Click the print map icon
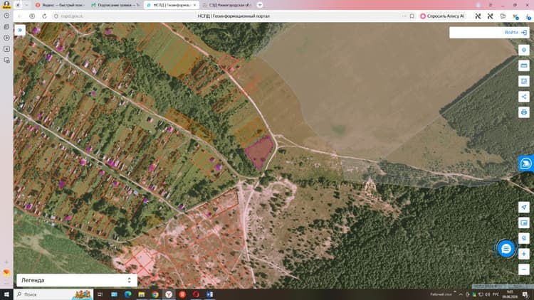Screen dimensions: 534x300 point(524,112)
